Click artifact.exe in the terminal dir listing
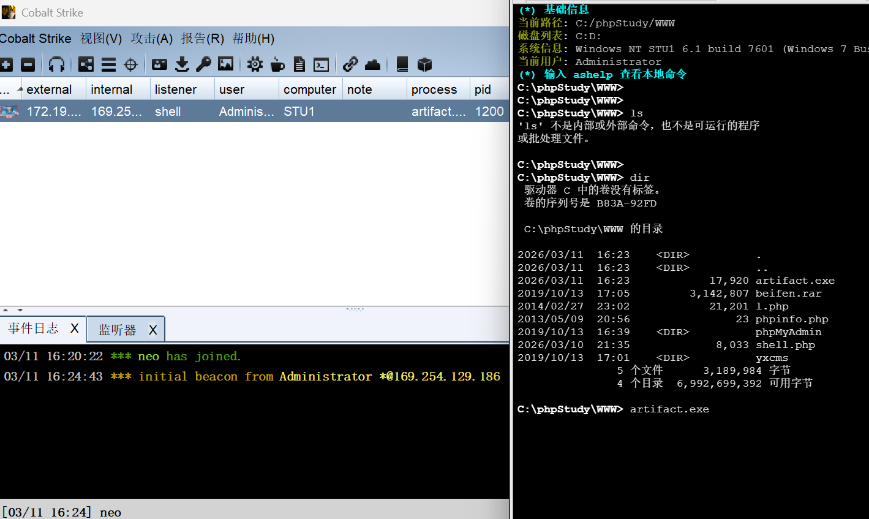 (795, 281)
